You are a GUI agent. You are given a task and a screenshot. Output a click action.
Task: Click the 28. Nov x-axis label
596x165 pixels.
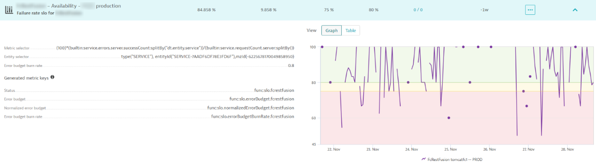pyautogui.click(x=568, y=149)
